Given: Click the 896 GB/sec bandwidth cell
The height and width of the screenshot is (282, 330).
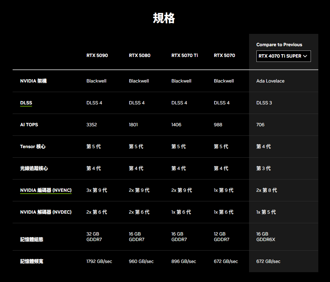Looking at the screenshot, I should point(183,261).
